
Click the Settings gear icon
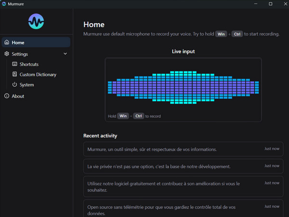(7, 54)
